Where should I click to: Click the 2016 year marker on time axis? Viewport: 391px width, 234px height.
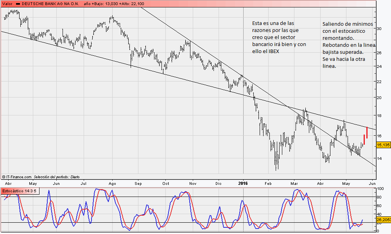tap(243, 183)
